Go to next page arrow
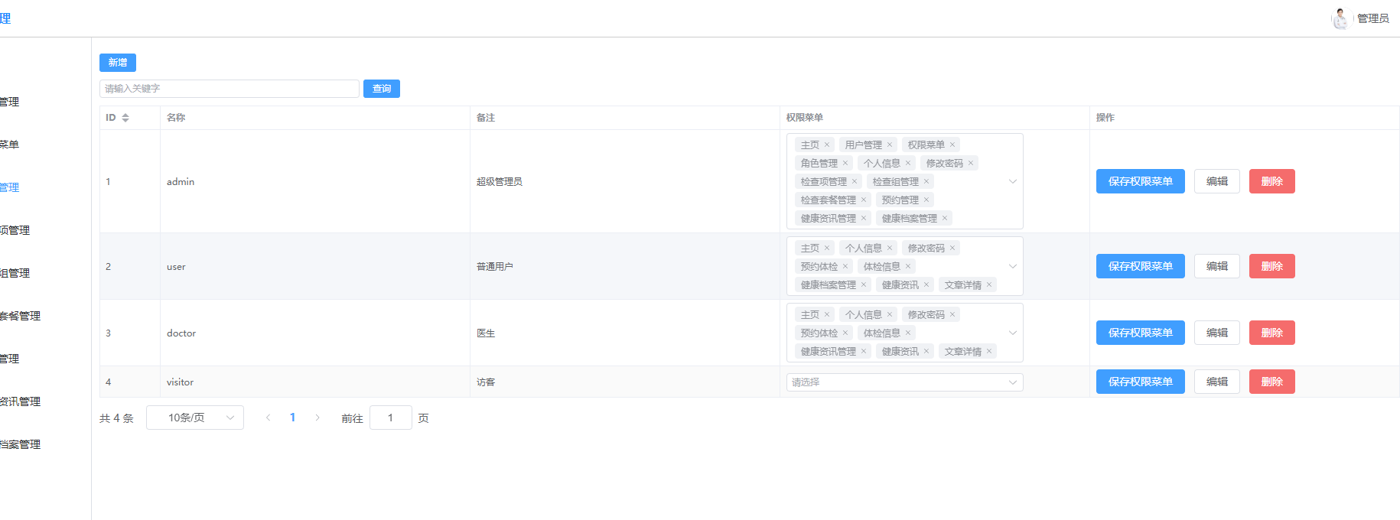The image size is (1400, 520). pyautogui.click(x=317, y=418)
